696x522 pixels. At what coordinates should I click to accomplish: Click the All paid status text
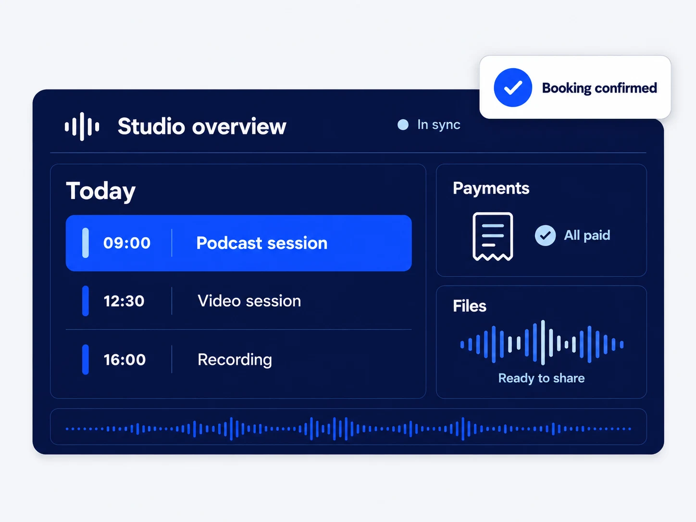[587, 236]
